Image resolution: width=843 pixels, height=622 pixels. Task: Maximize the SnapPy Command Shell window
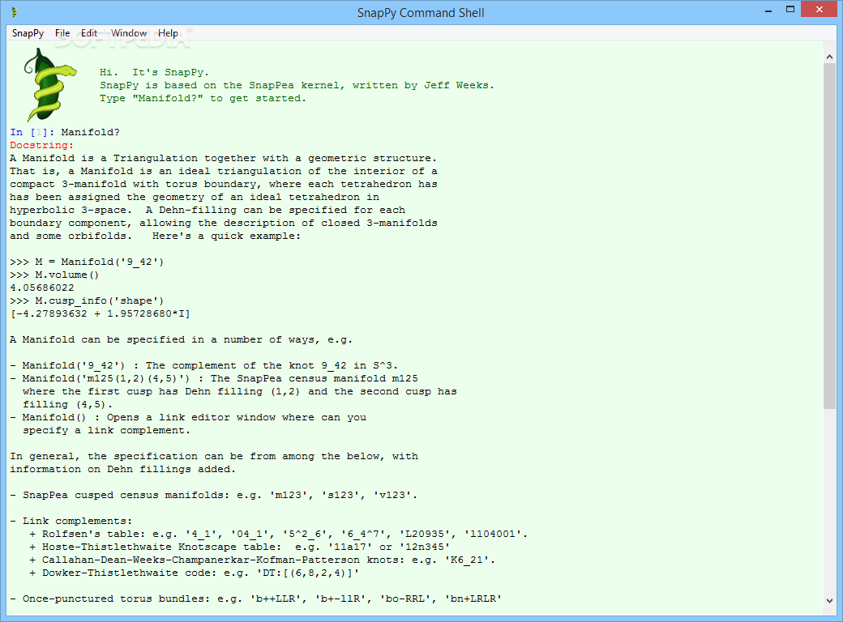(790, 10)
